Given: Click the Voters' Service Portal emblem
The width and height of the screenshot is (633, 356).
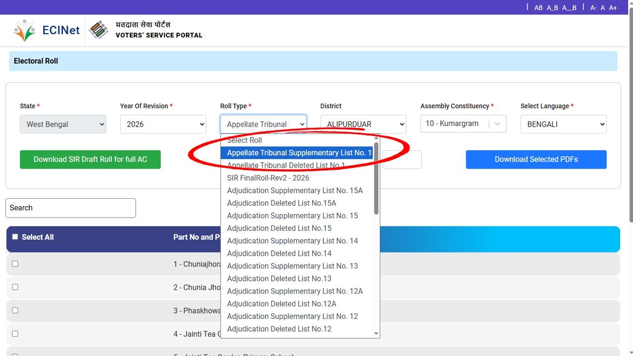Looking at the screenshot, I should pyautogui.click(x=98, y=30).
